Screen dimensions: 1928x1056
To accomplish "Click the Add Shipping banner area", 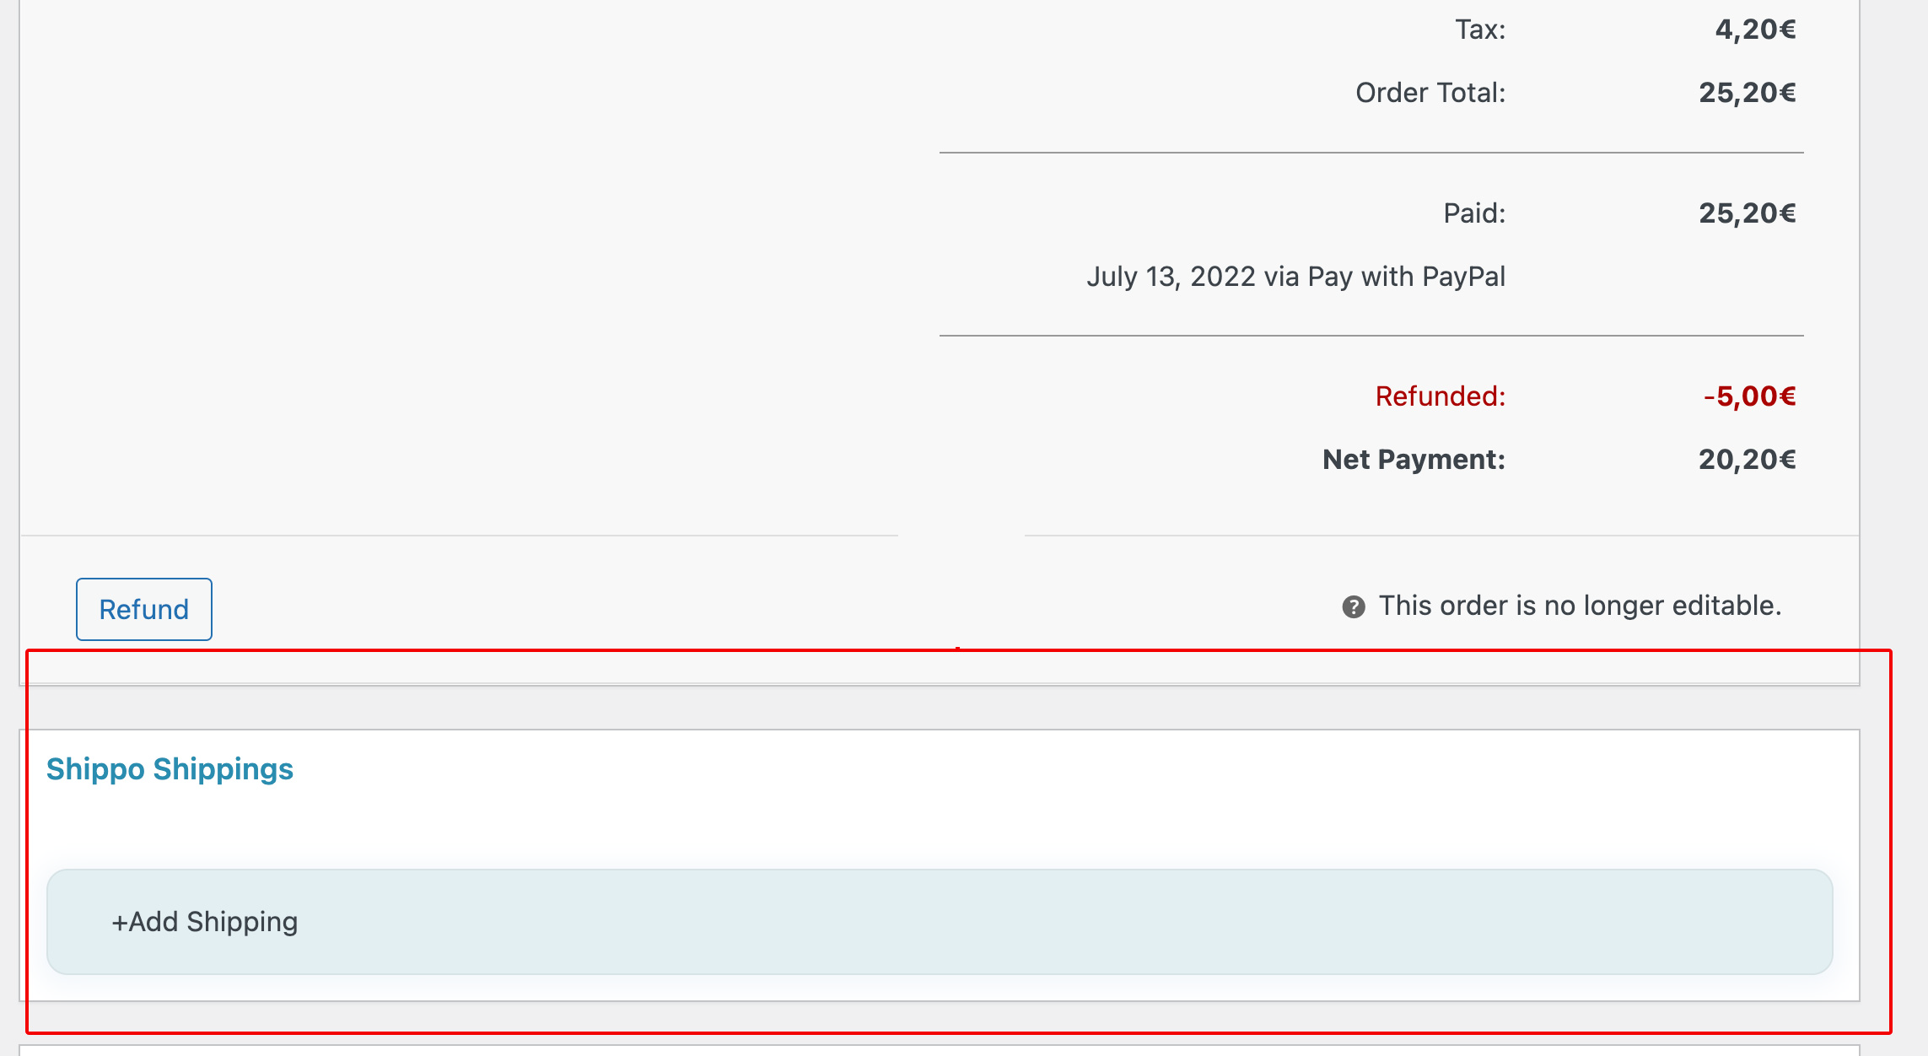I will point(928,922).
